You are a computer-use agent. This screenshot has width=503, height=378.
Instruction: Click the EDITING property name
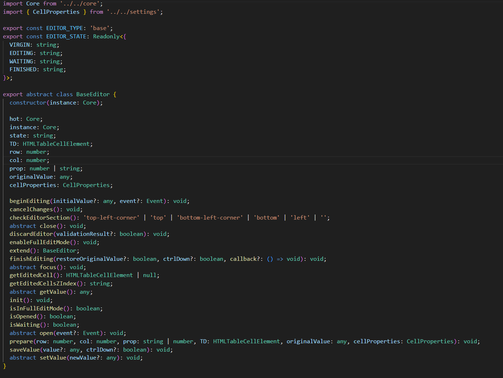(21, 53)
